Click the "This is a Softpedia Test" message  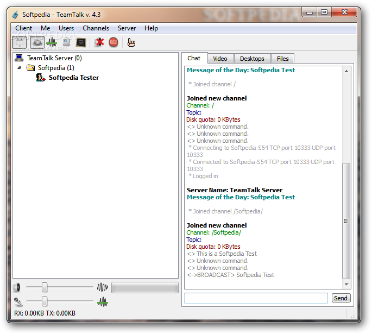[x=226, y=254]
